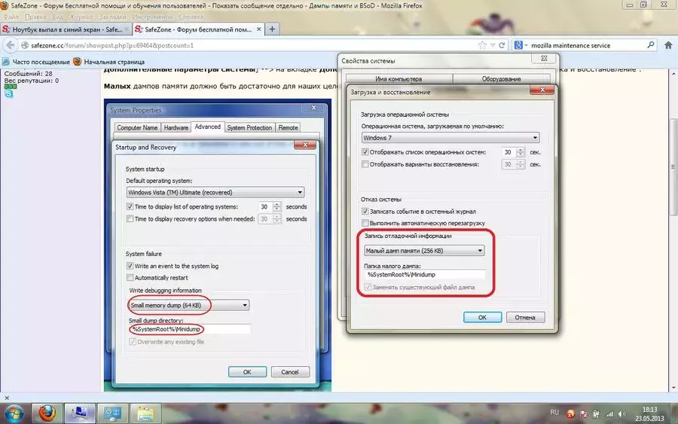Bookmark page with star icon
This screenshot has width=678, height=424.
(x=482, y=45)
